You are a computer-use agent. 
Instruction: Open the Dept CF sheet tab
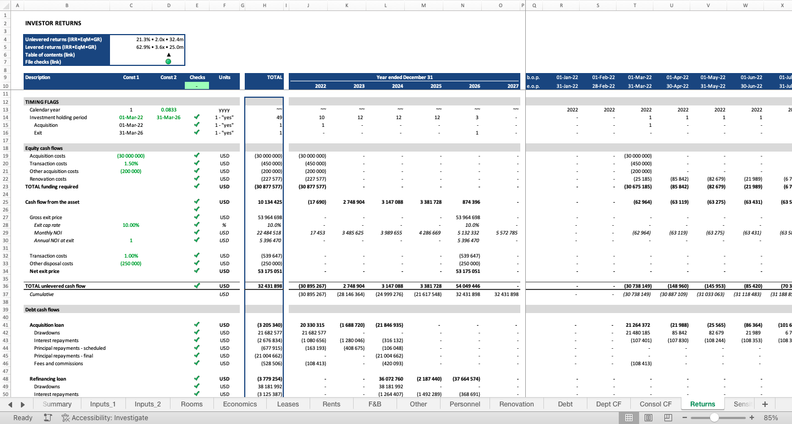point(609,404)
